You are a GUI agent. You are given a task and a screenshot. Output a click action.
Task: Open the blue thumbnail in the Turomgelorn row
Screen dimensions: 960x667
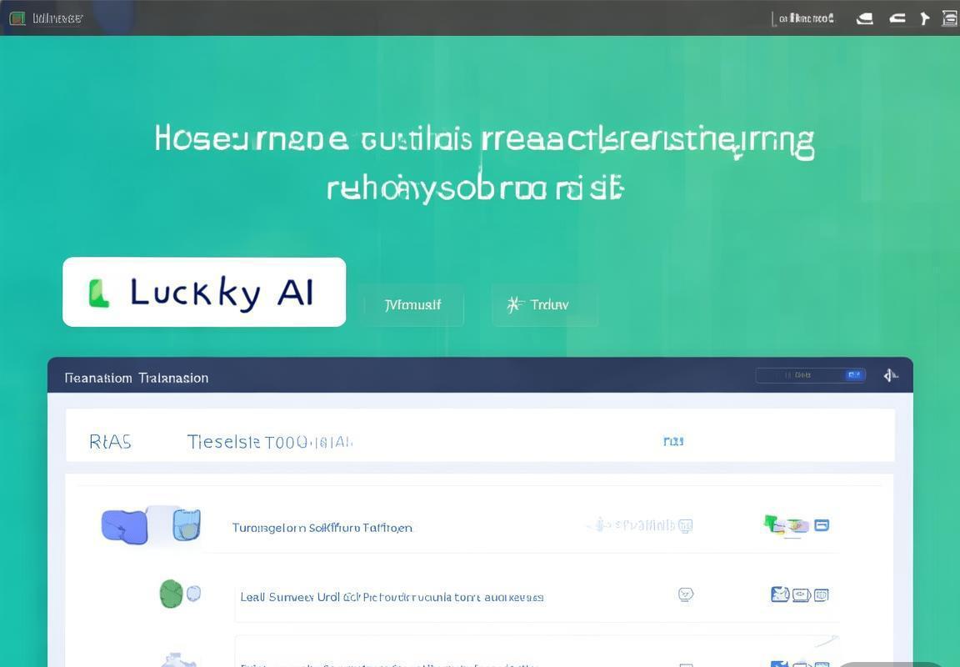125,527
